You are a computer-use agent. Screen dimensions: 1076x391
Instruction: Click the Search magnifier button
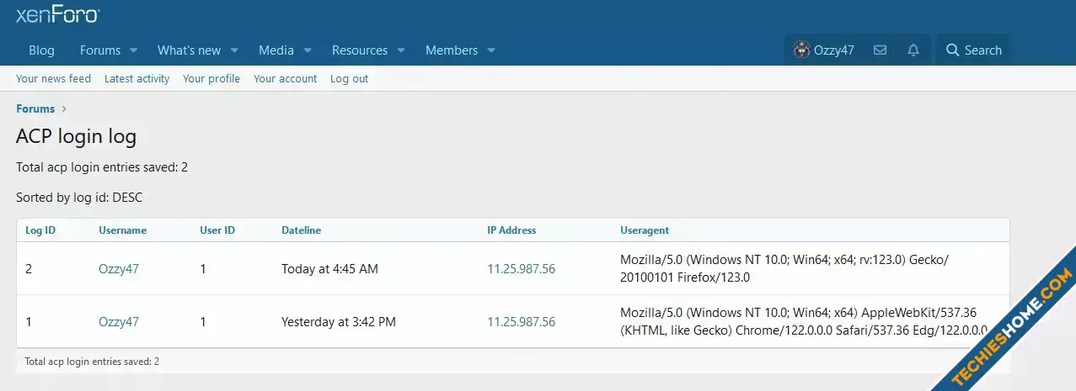click(x=974, y=50)
